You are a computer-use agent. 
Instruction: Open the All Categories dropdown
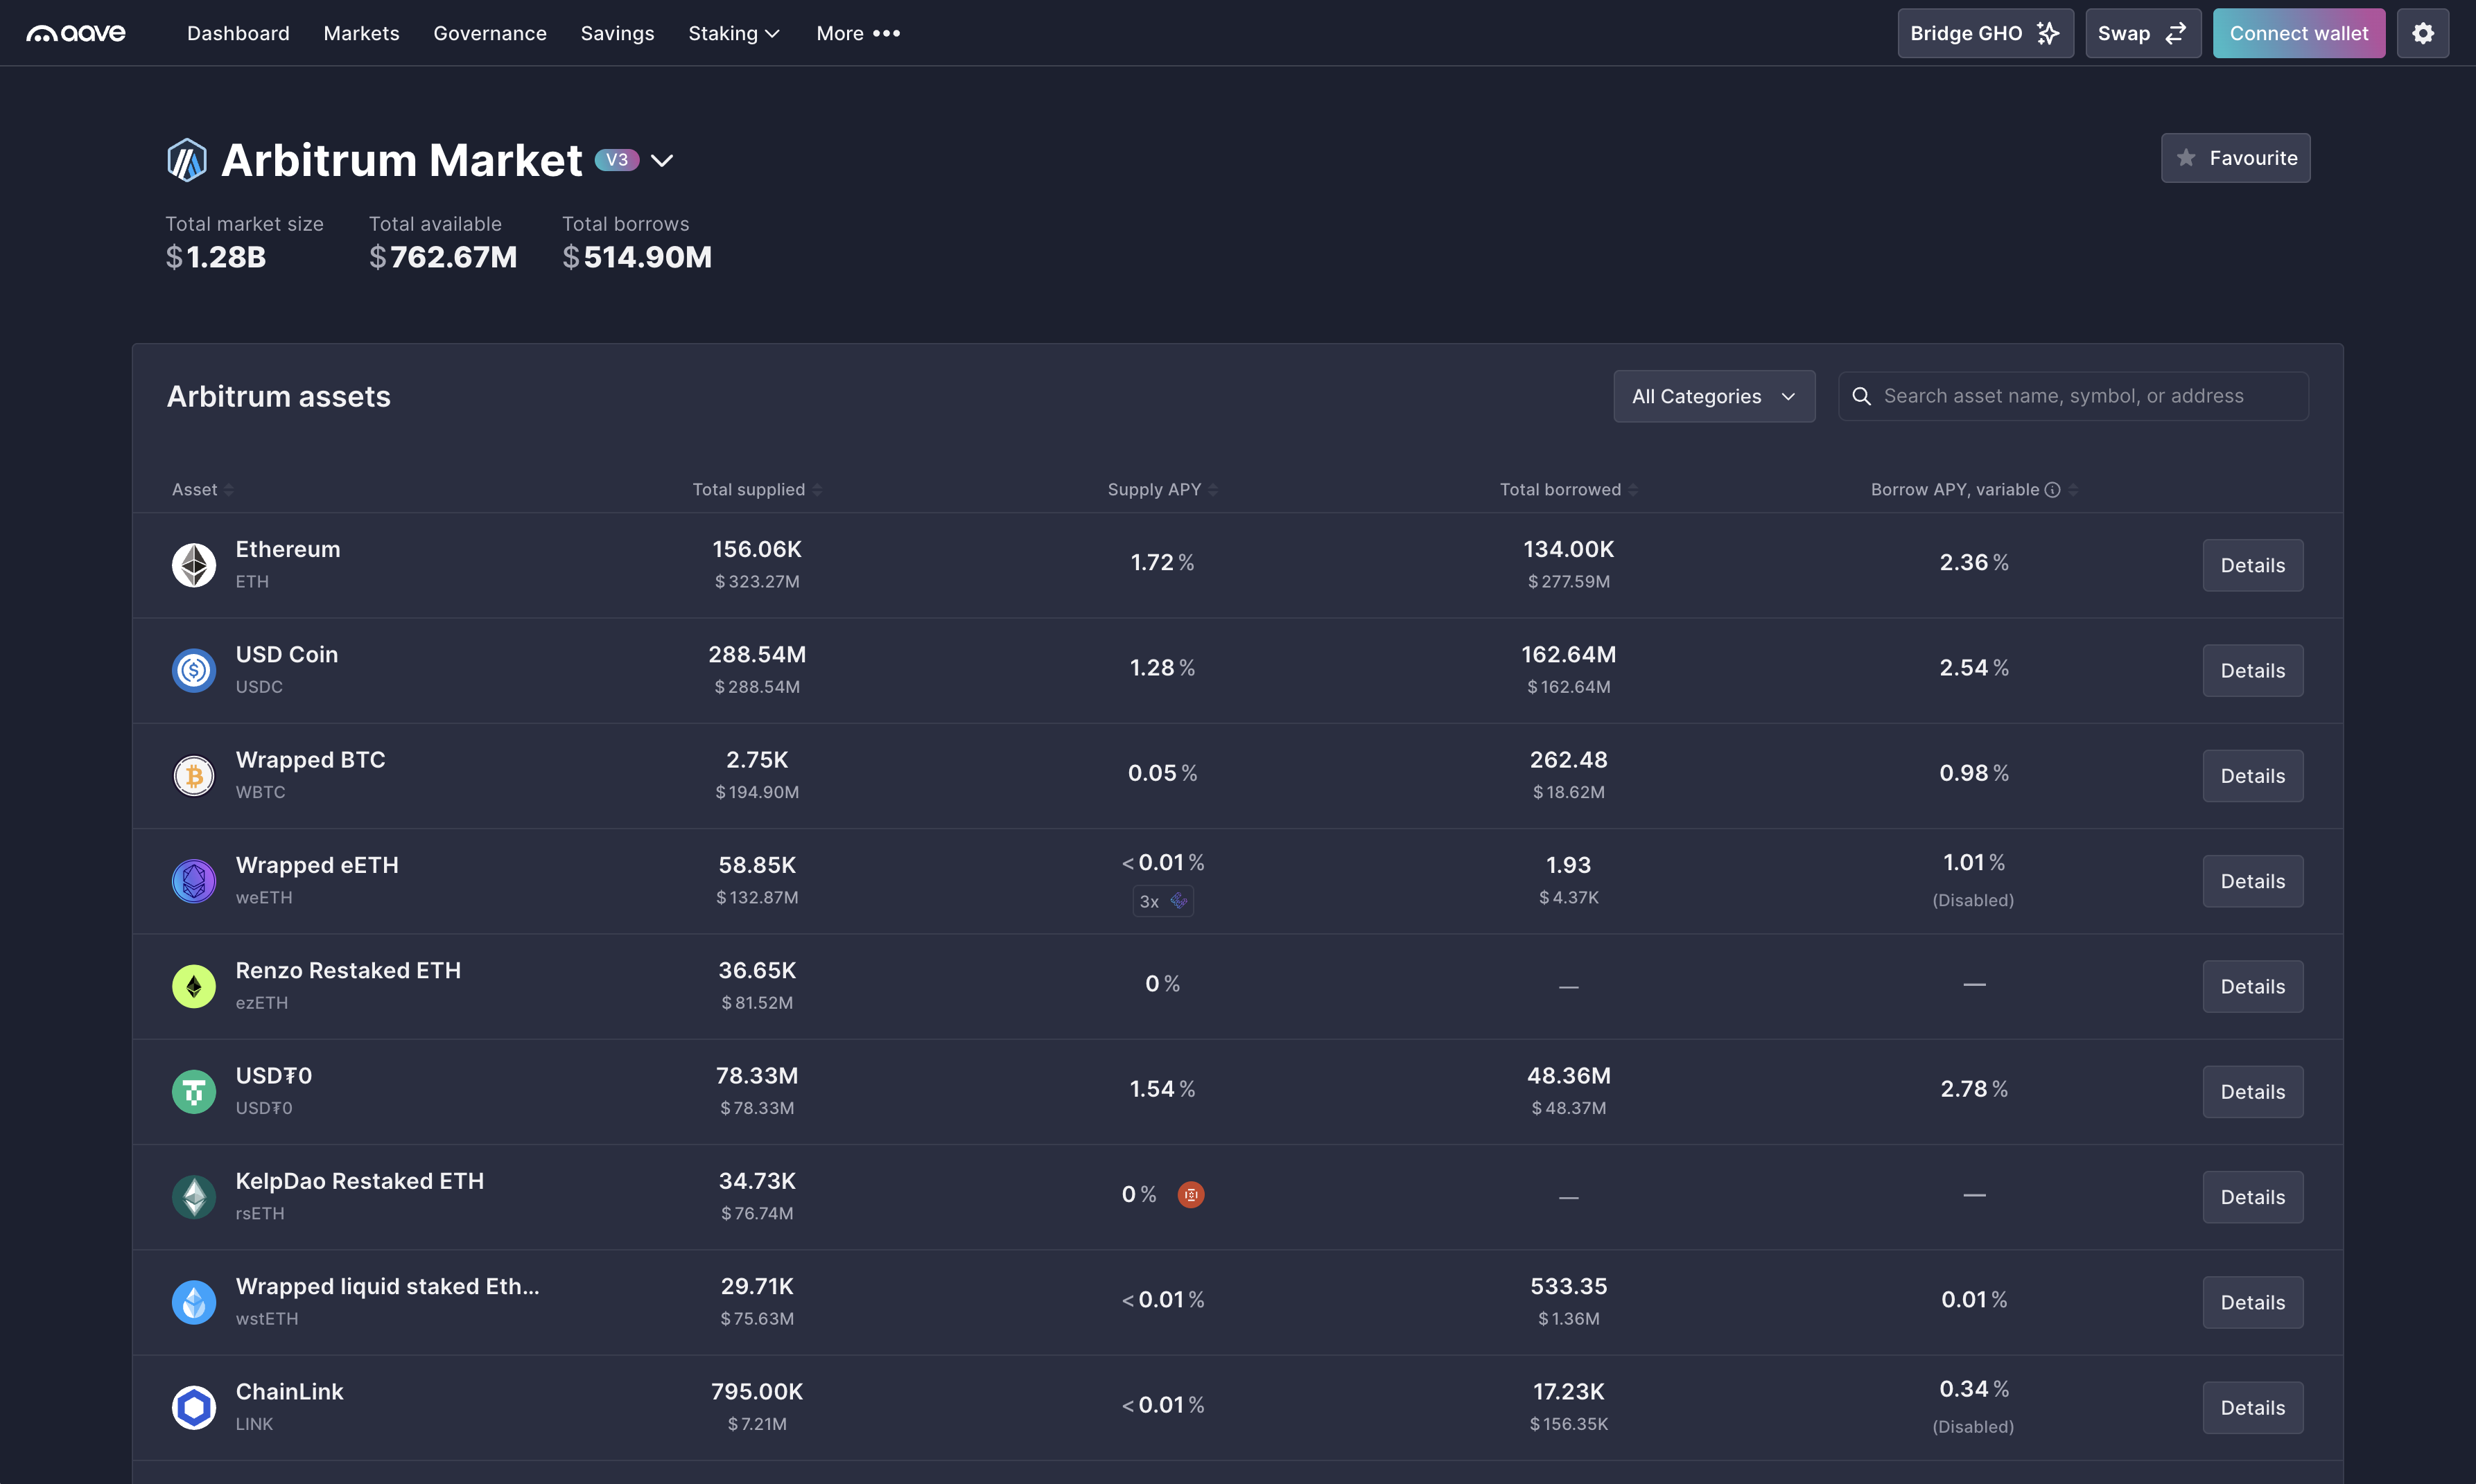[1713, 396]
